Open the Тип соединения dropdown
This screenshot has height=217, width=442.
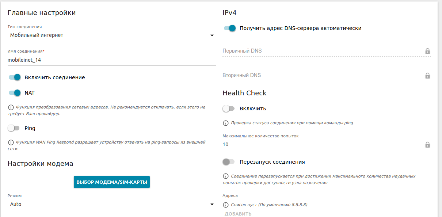111,35
